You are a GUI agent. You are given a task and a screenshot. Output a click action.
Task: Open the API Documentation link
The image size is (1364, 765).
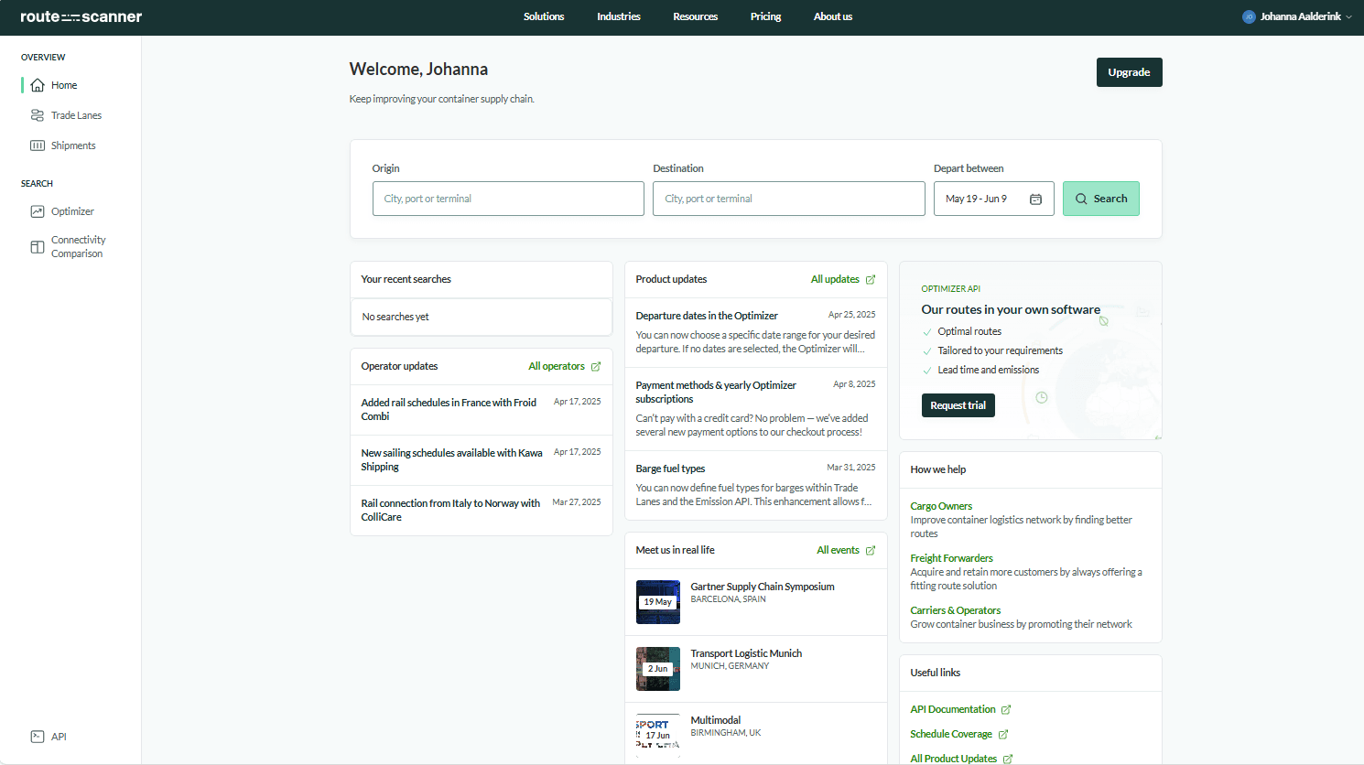point(952,709)
